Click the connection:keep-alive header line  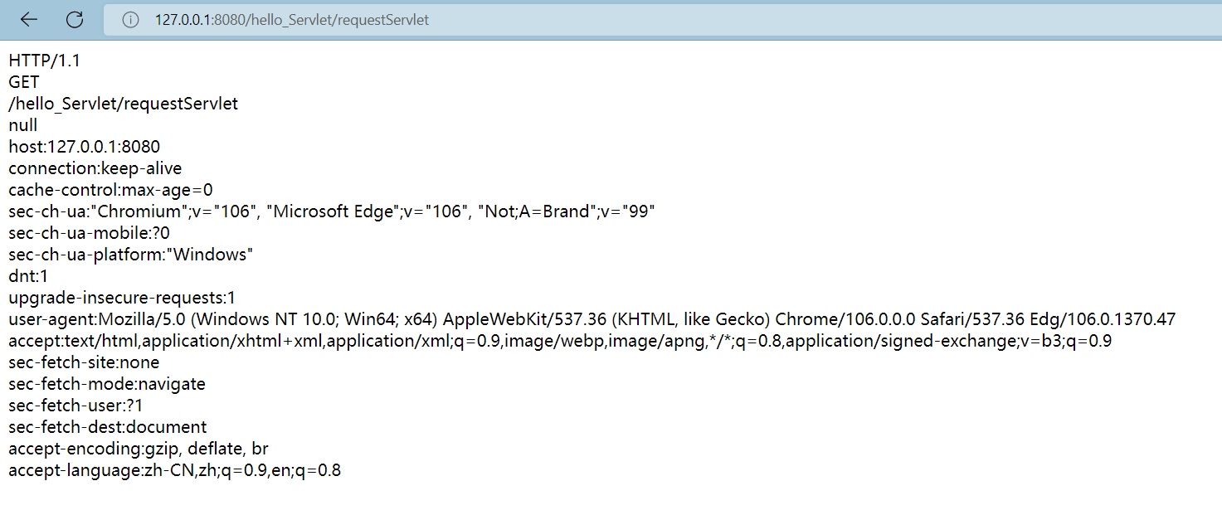click(x=95, y=168)
